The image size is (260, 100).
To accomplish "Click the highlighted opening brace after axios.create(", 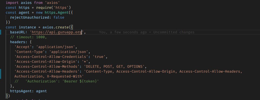I will [x=72, y=27].
